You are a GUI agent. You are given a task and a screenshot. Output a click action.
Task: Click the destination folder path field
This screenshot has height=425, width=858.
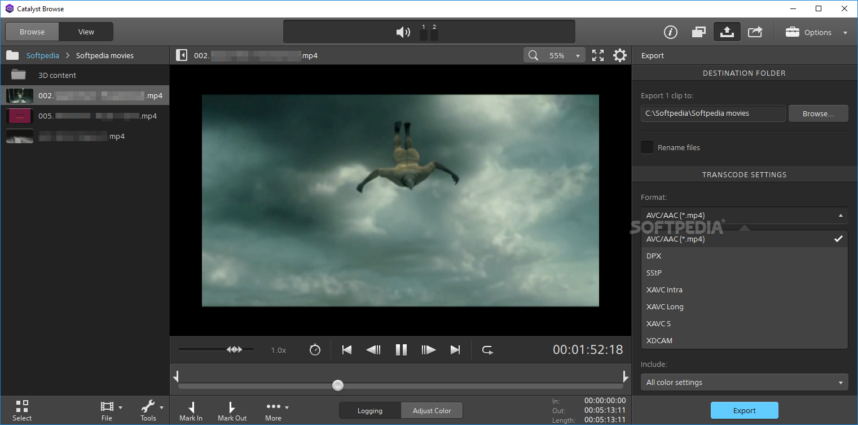pos(713,113)
